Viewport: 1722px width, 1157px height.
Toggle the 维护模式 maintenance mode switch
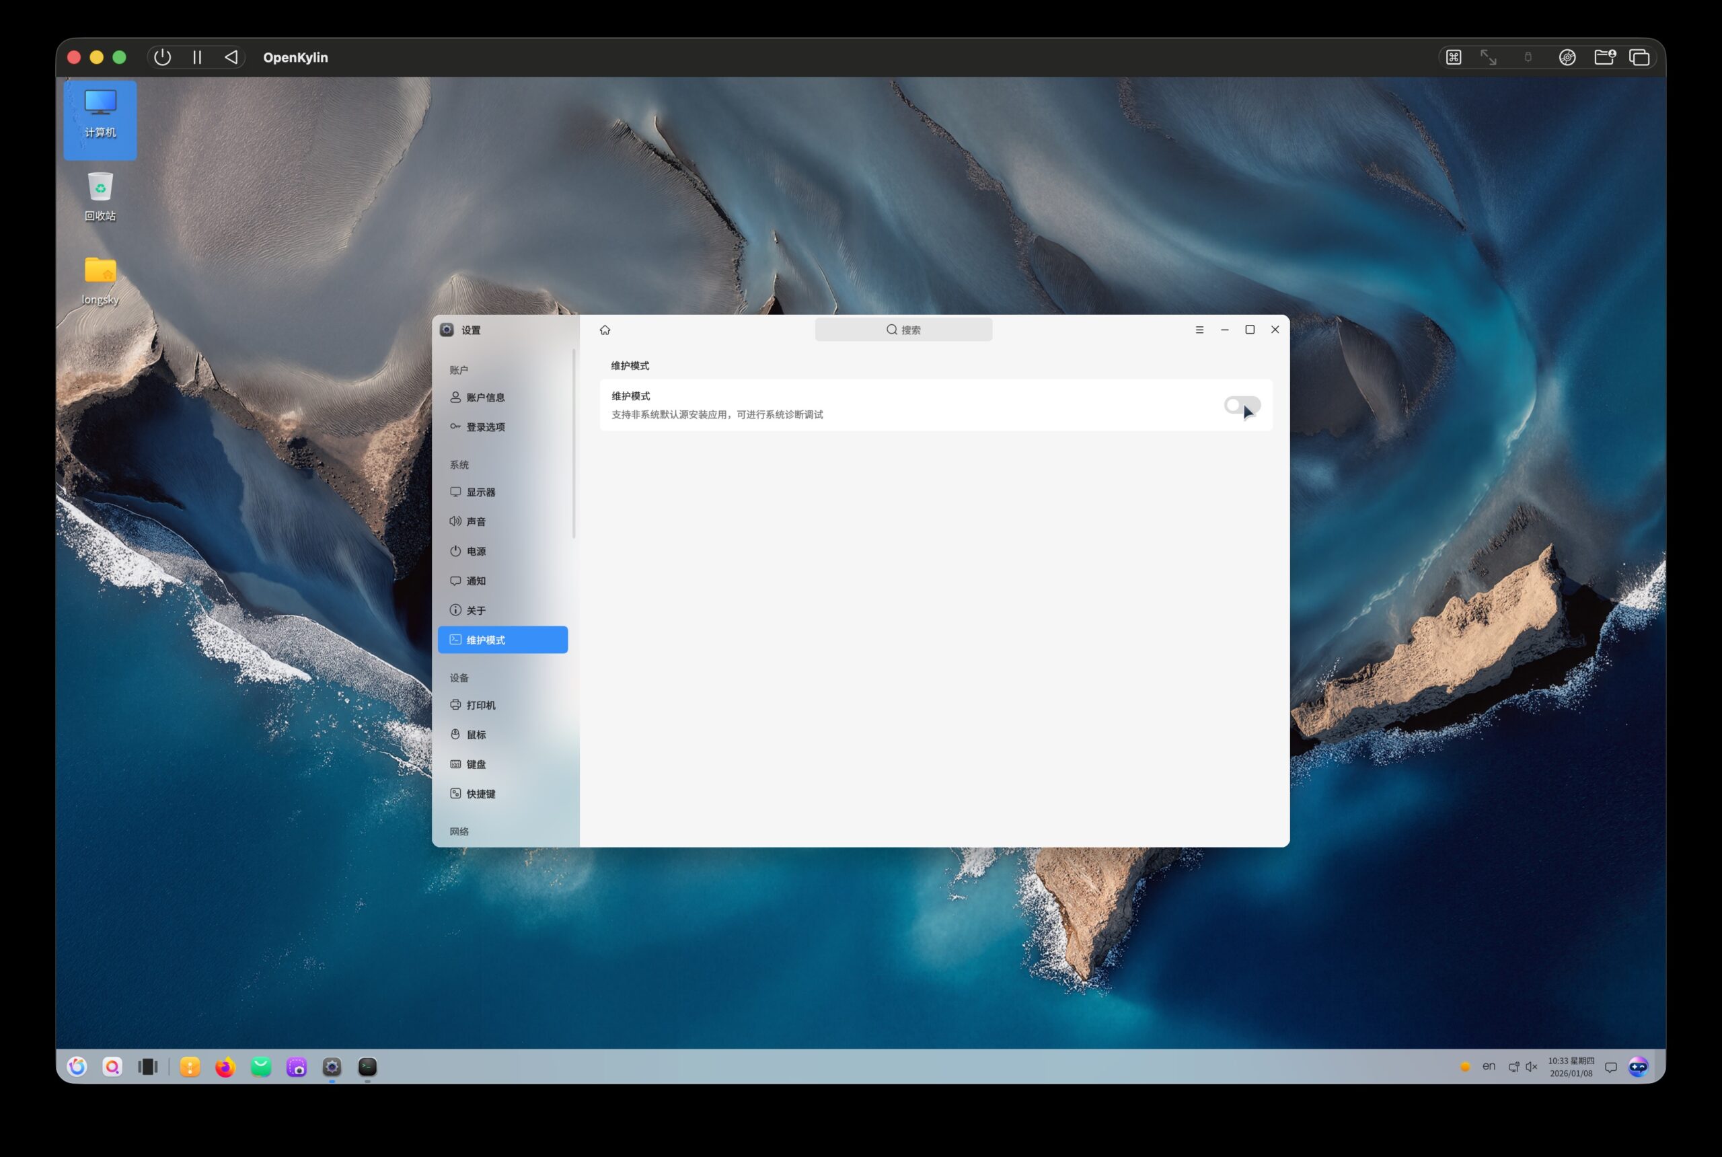(1242, 405)
